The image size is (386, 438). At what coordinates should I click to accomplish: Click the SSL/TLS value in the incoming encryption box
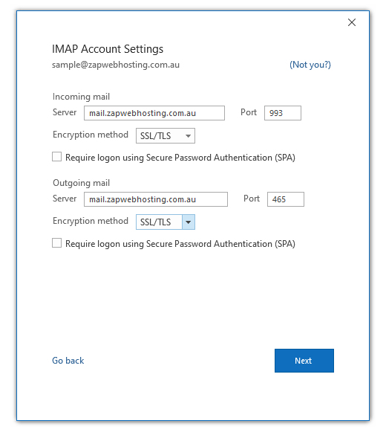tap(155, 136)
